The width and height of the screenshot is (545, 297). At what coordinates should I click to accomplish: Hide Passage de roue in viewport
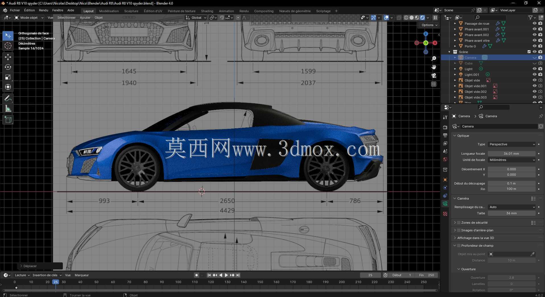click(534, 24)
